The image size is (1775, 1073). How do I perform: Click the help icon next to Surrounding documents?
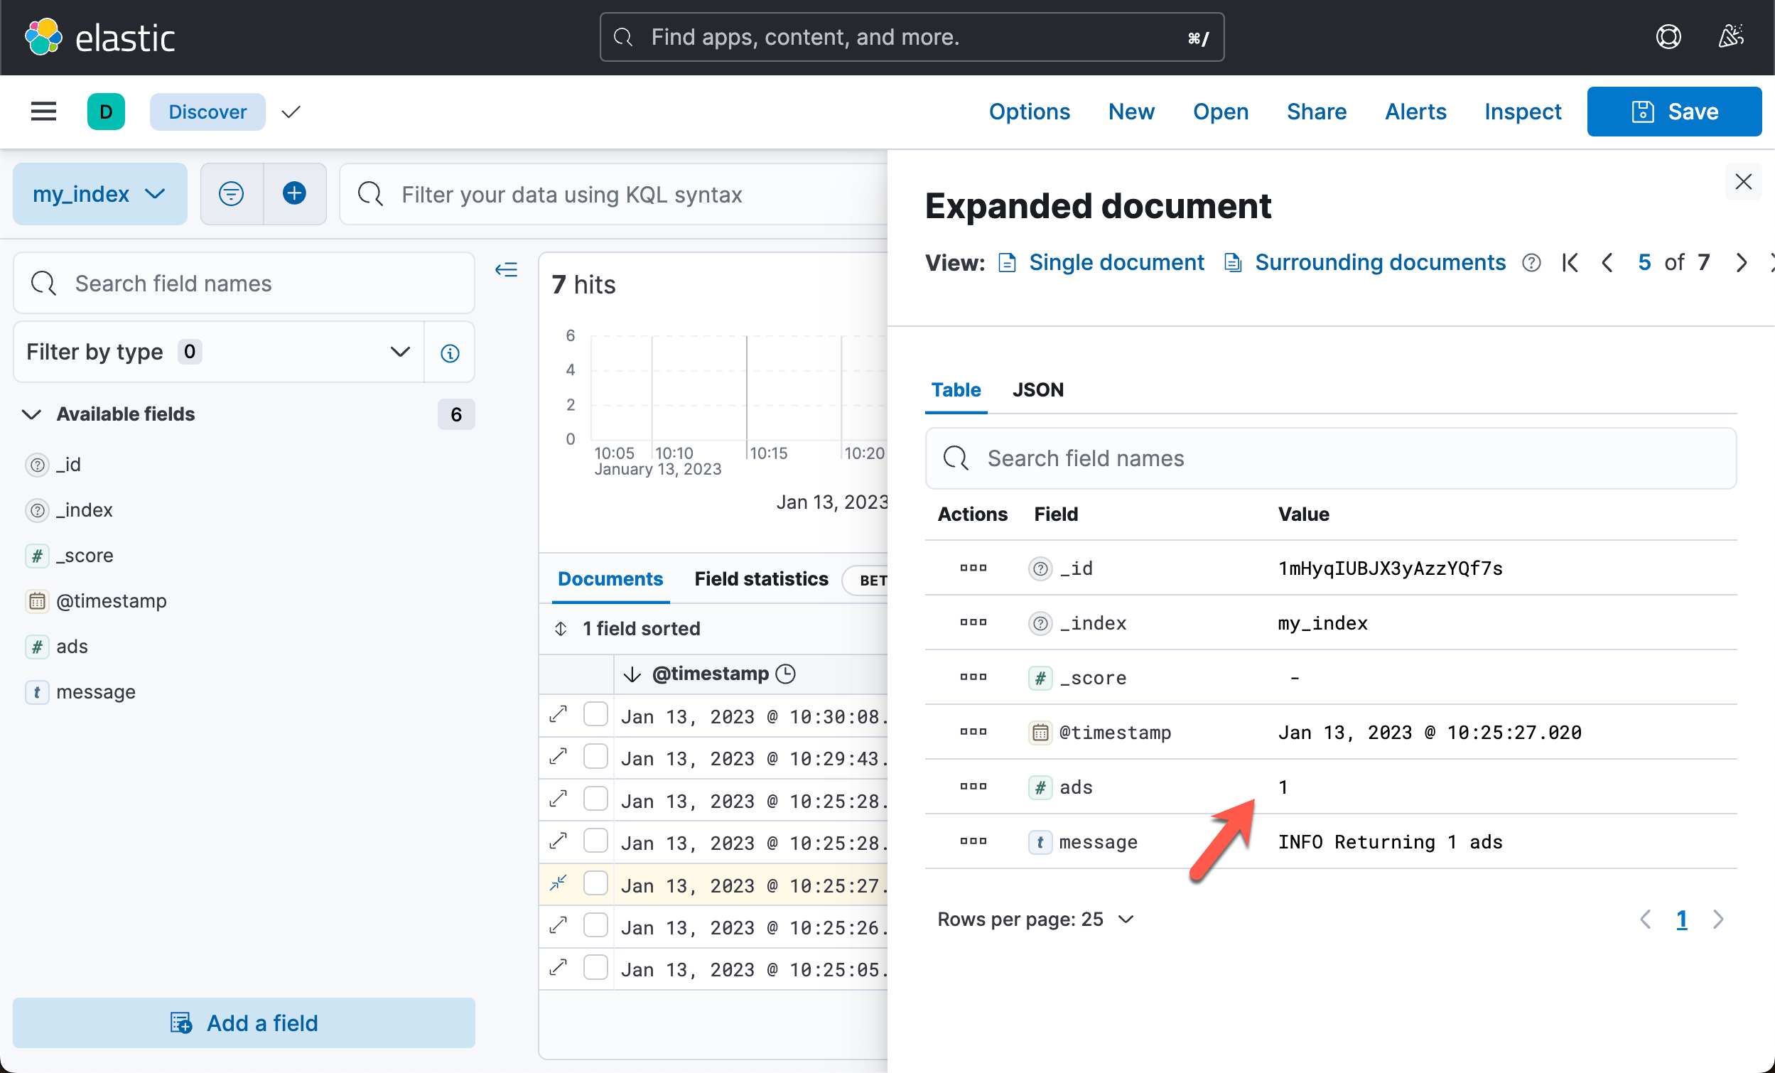click(x=1531, y=262)
